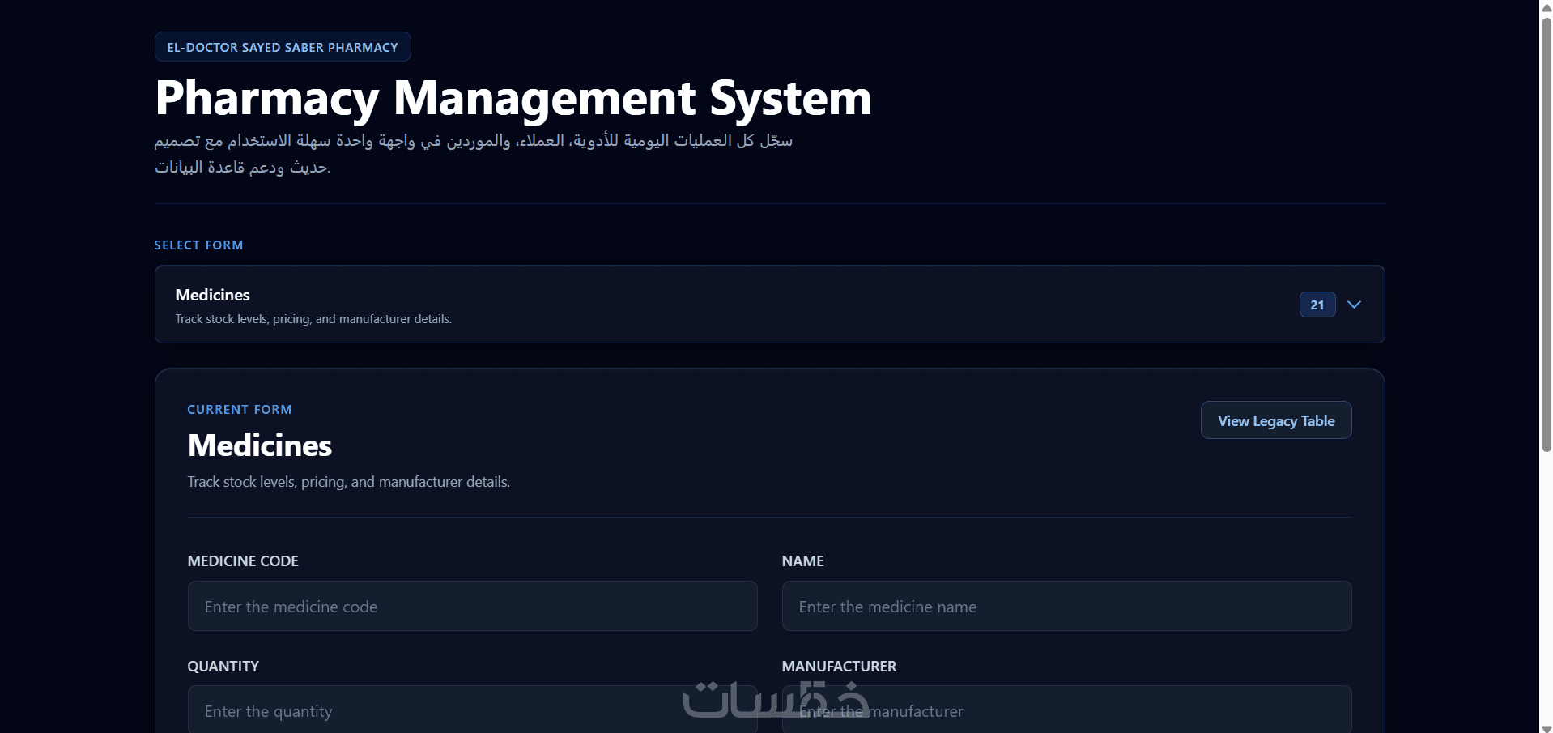Screen dimensions: 1553x733
Task: Click the scrollbar down arrow
Action: [1547, 727]
